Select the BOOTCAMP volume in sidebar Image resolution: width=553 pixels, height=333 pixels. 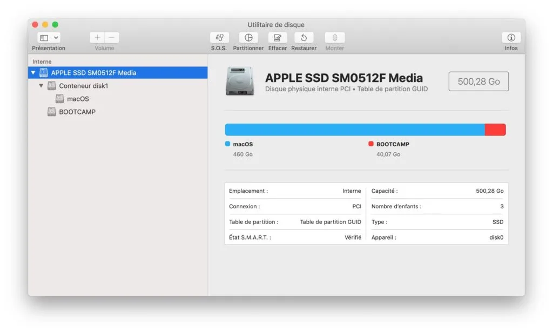point(118,112)
